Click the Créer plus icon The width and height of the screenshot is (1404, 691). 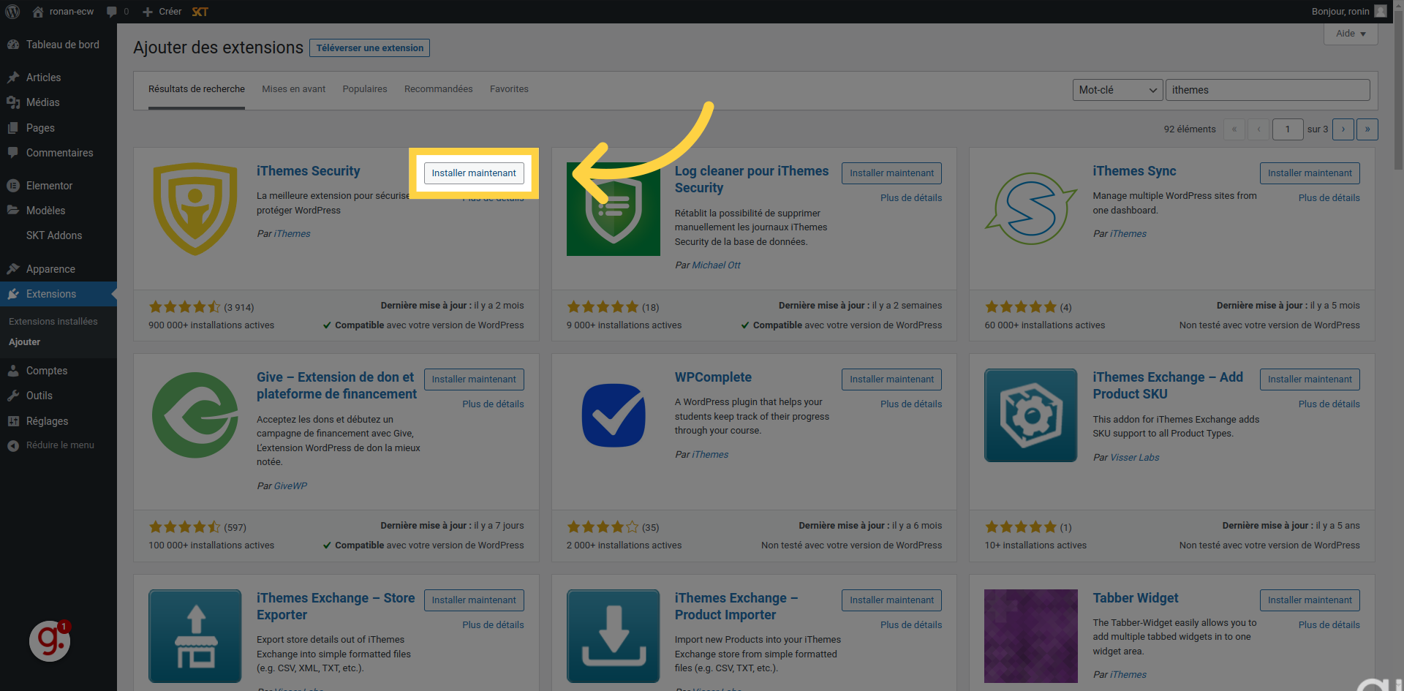[148, 12]
